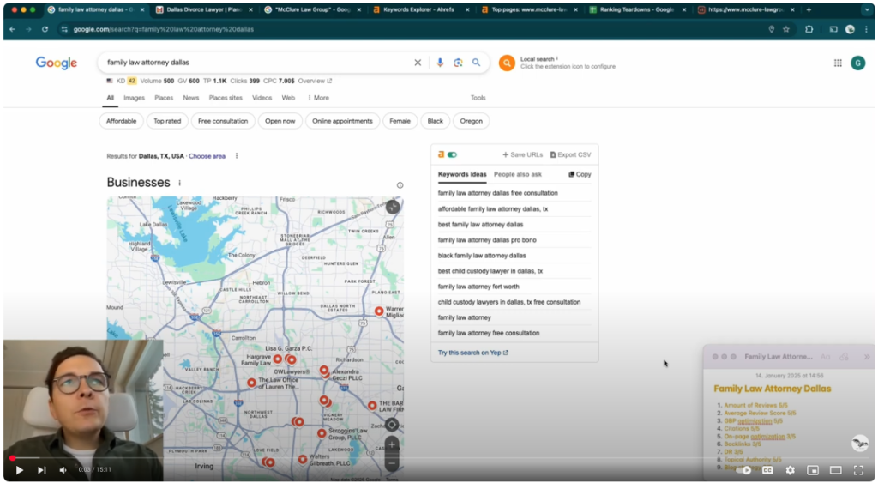The height and width of the screenshot is (483, 878).
Task: Click 'family law attorney fort worth' keyword
Action: 478,287
